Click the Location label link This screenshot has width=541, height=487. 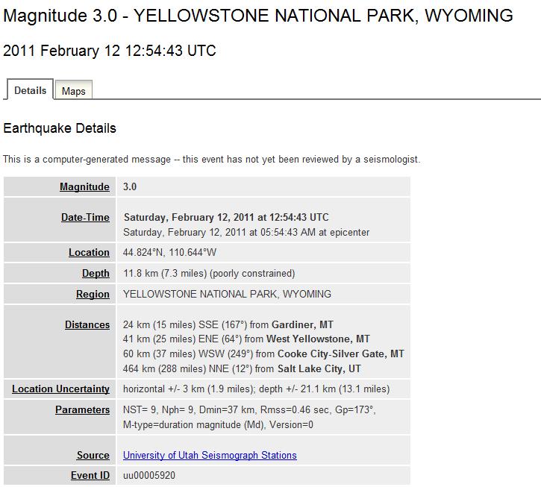coord(89,253)
